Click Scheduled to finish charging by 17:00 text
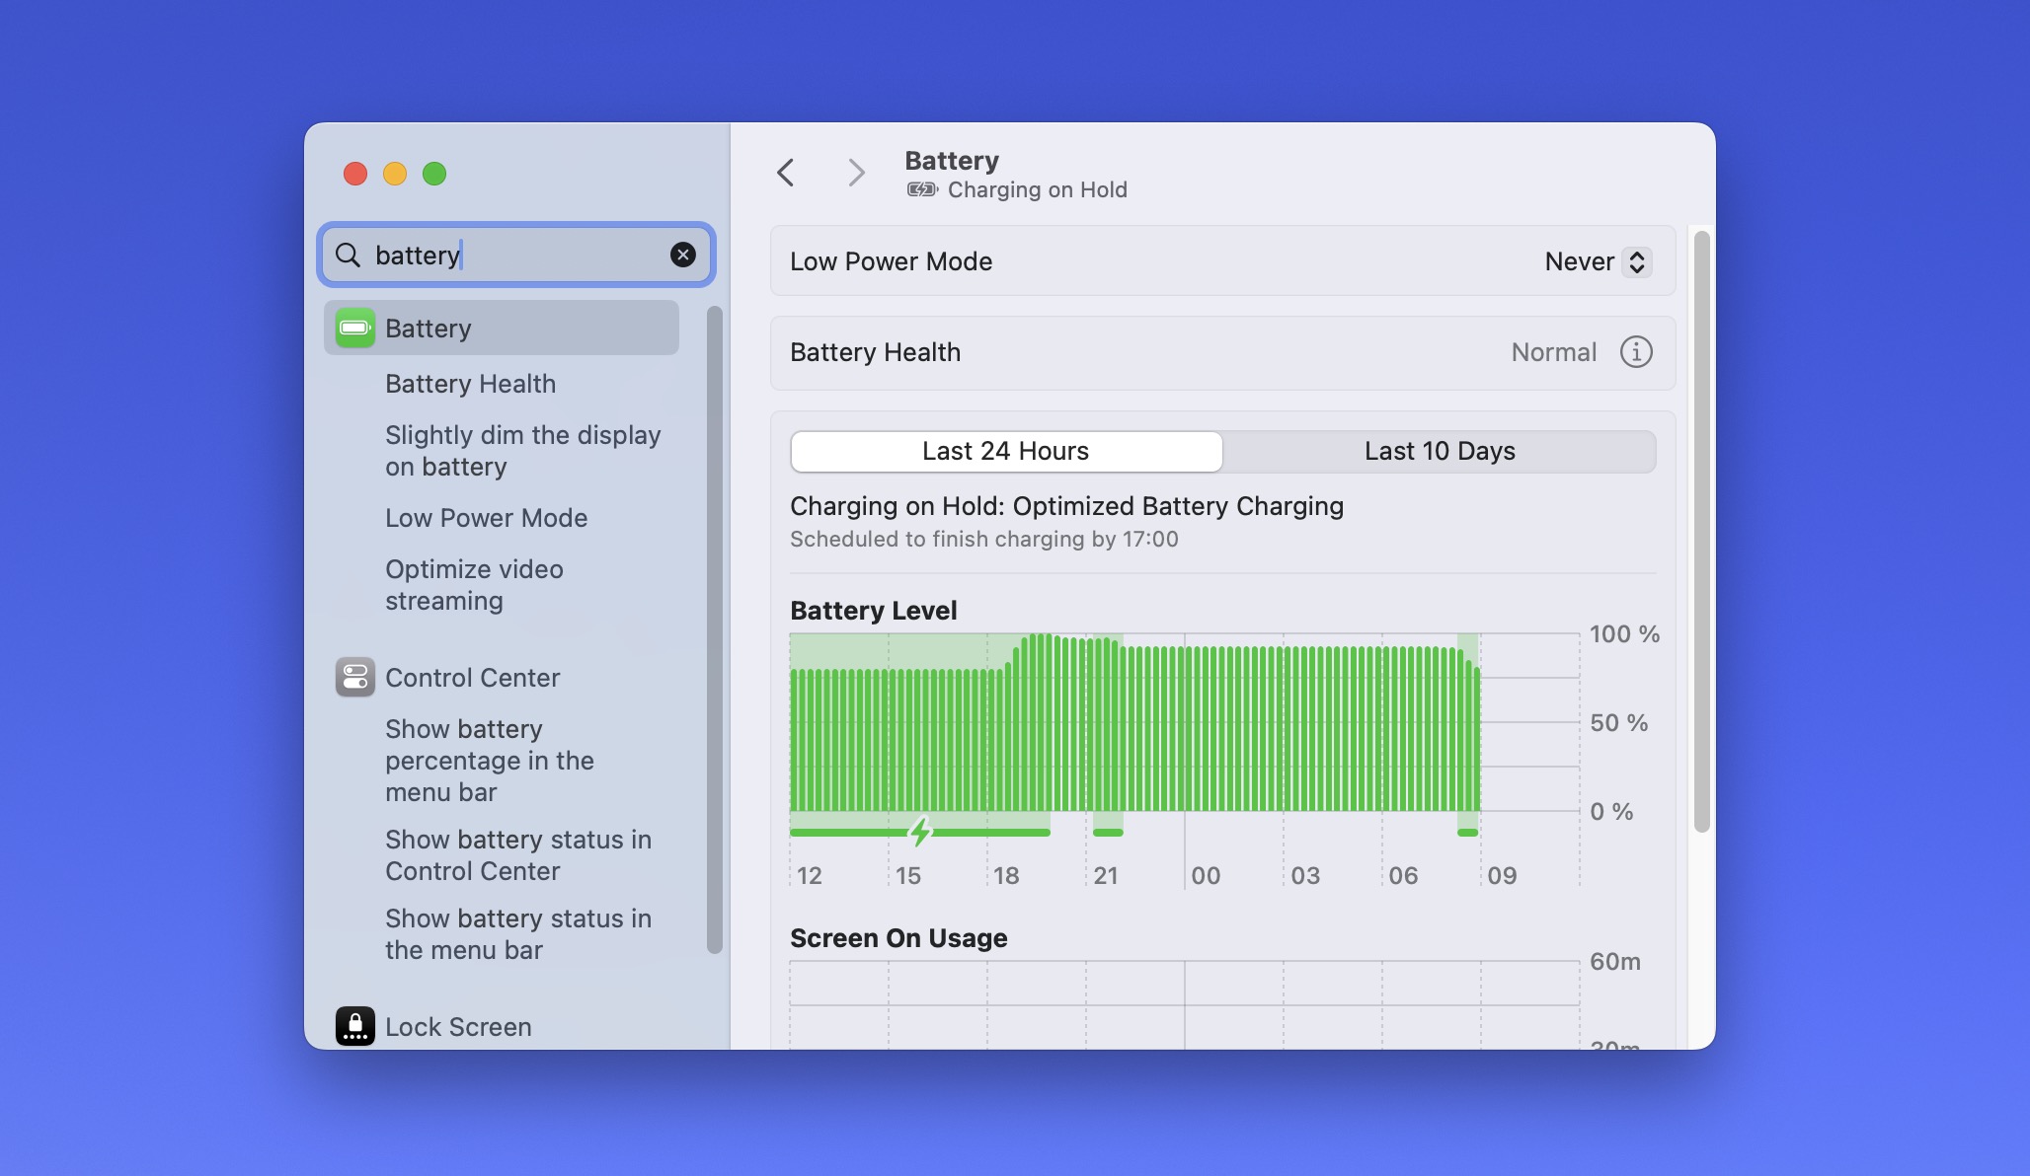The image size is (2030, 1176). coord(983,539)
